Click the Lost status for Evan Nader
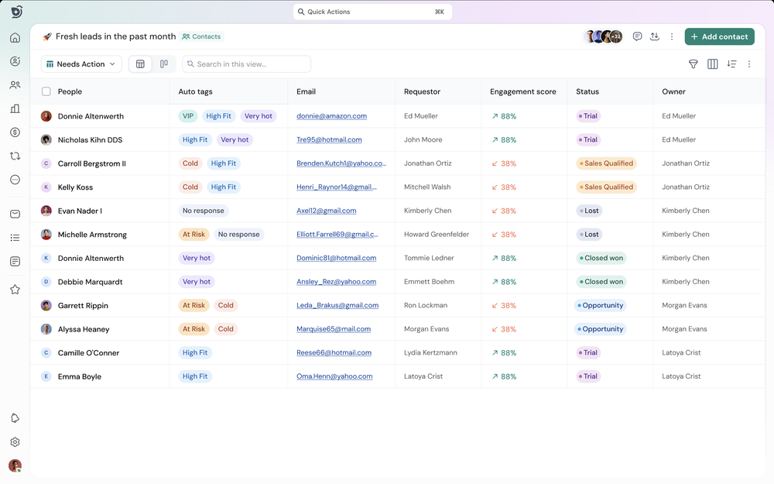This screenshot has height=484, width=774. (x=589, y=211)
